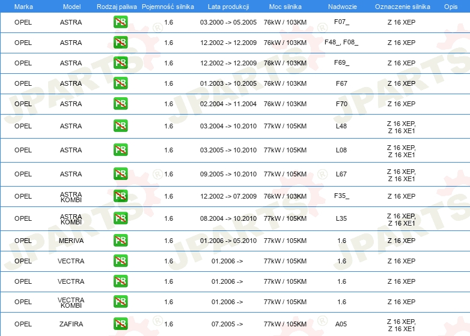470x336 pixels.
Task: Click the 'OPEL' cell in the ZAFIRA row
Action: pos(23,324)
